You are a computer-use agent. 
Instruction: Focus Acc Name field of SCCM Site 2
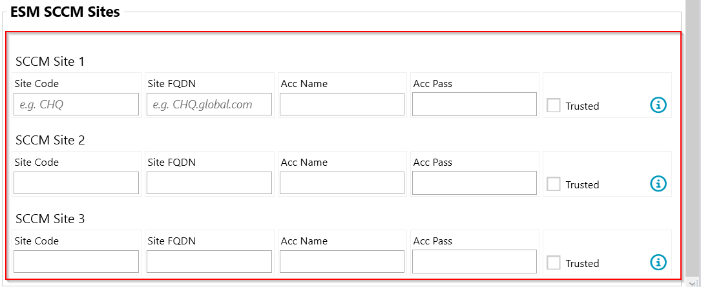click(x=342, y=183)
